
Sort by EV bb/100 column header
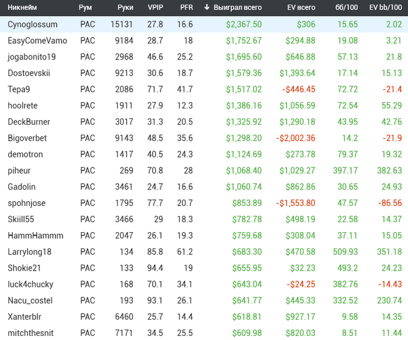[386, 7]
